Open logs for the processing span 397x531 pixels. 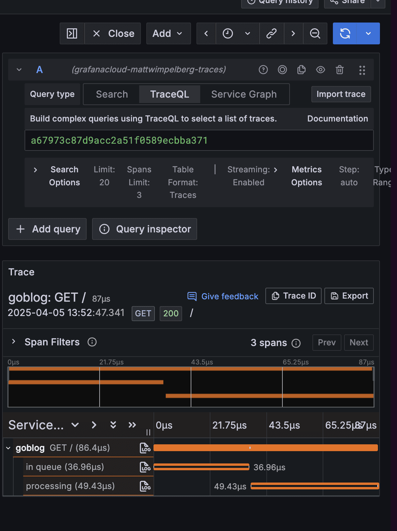pyautogui.click(x=146, y=486)
